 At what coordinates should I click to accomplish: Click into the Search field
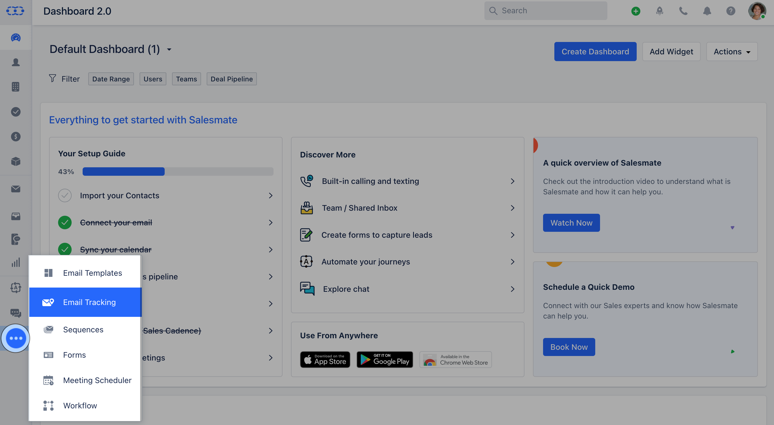tap(546, 11)
